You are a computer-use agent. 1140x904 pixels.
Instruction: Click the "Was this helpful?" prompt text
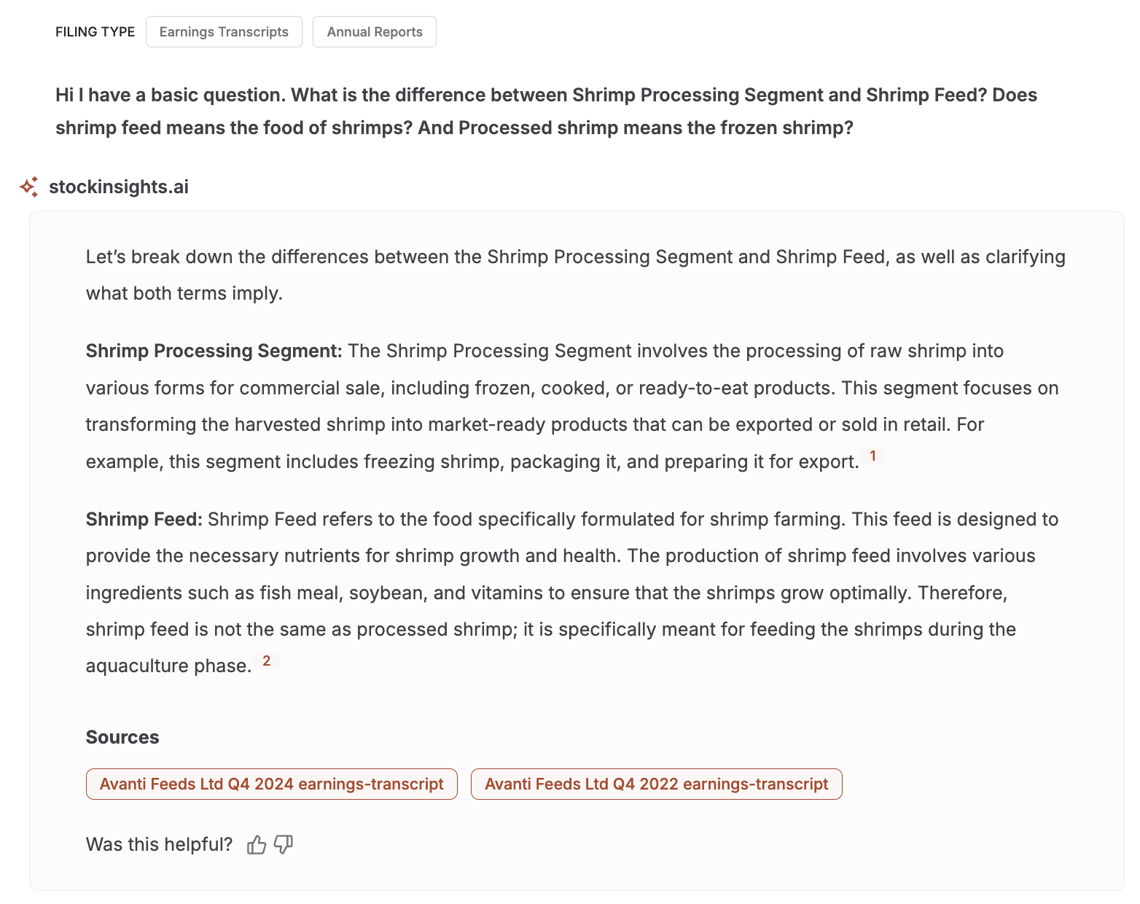coord(159,845)
